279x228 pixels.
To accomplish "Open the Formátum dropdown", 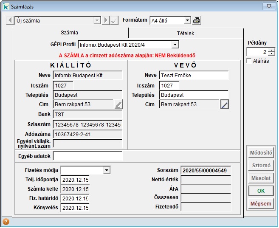I will 187,20.
